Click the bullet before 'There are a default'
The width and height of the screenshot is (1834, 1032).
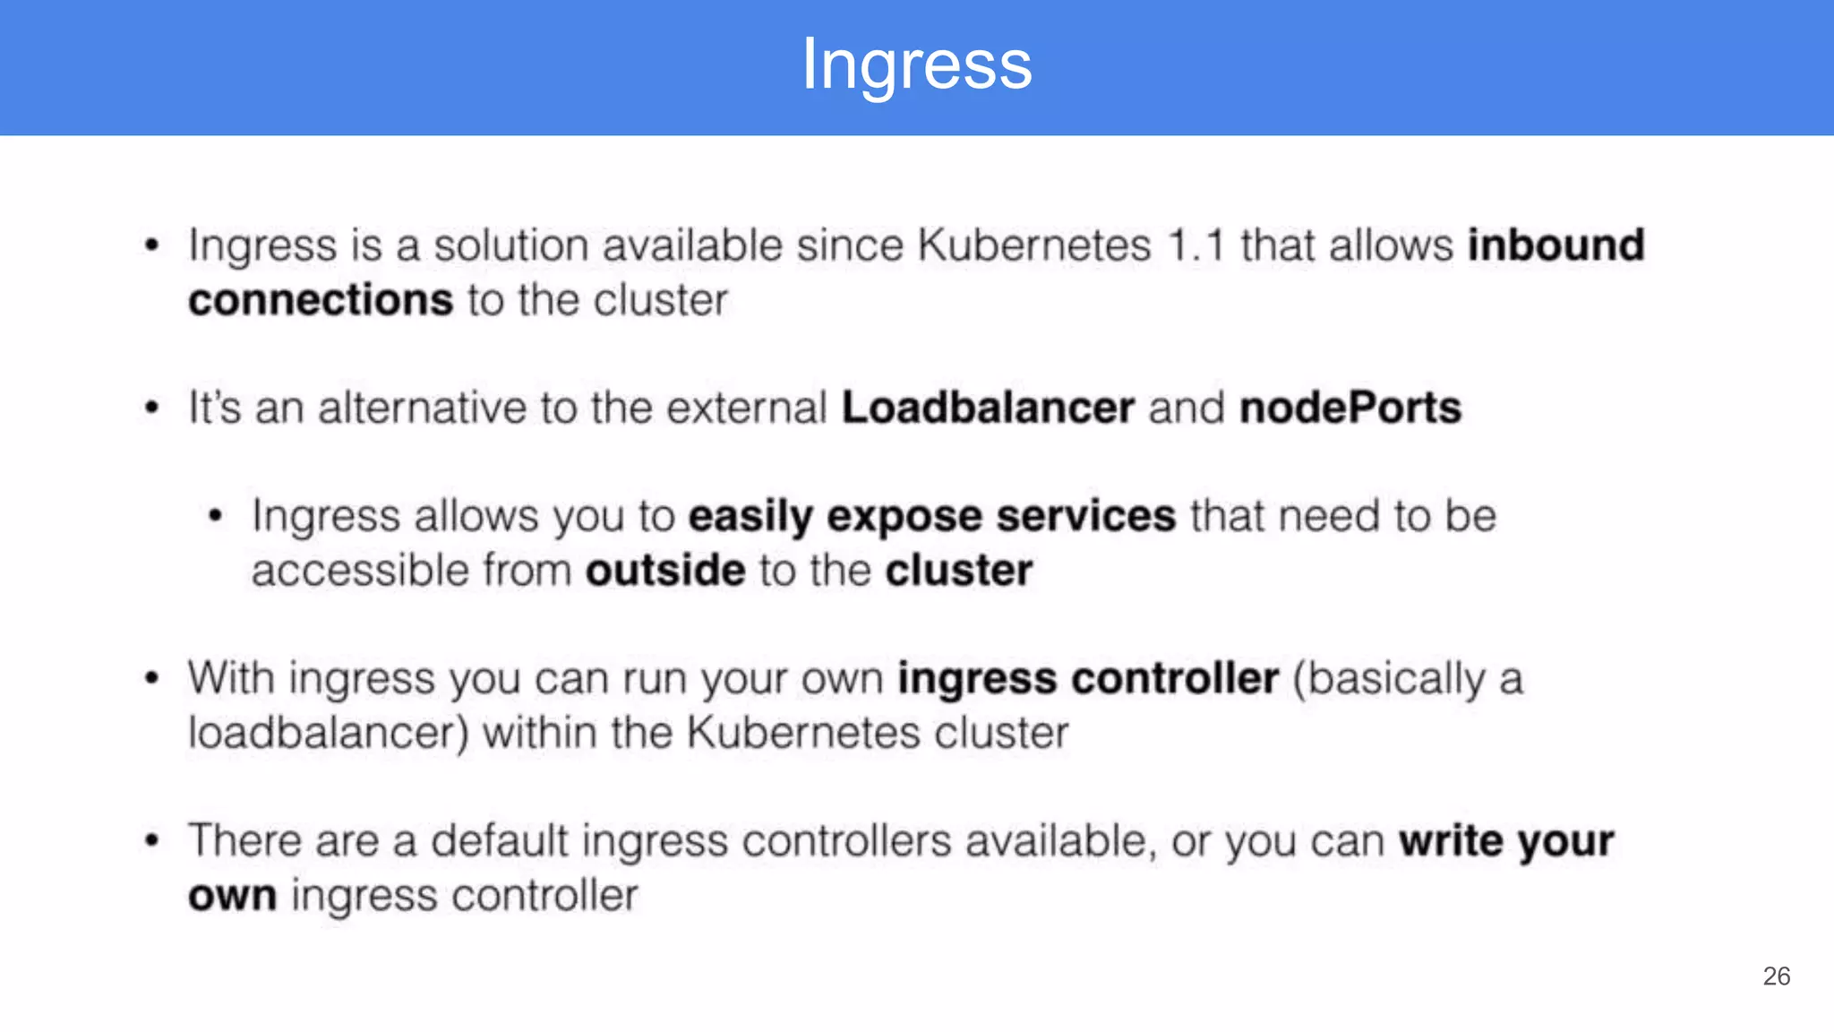(x=152, y=841)
